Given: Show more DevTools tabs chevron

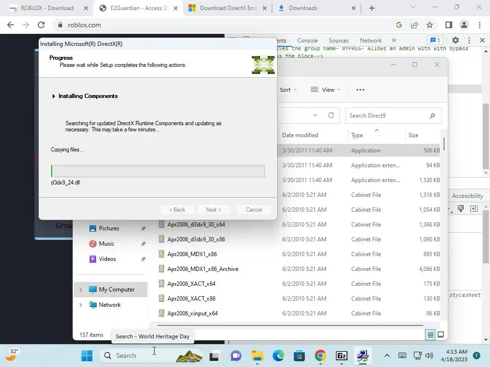Looking at the screenshot, I should (394, 40).
